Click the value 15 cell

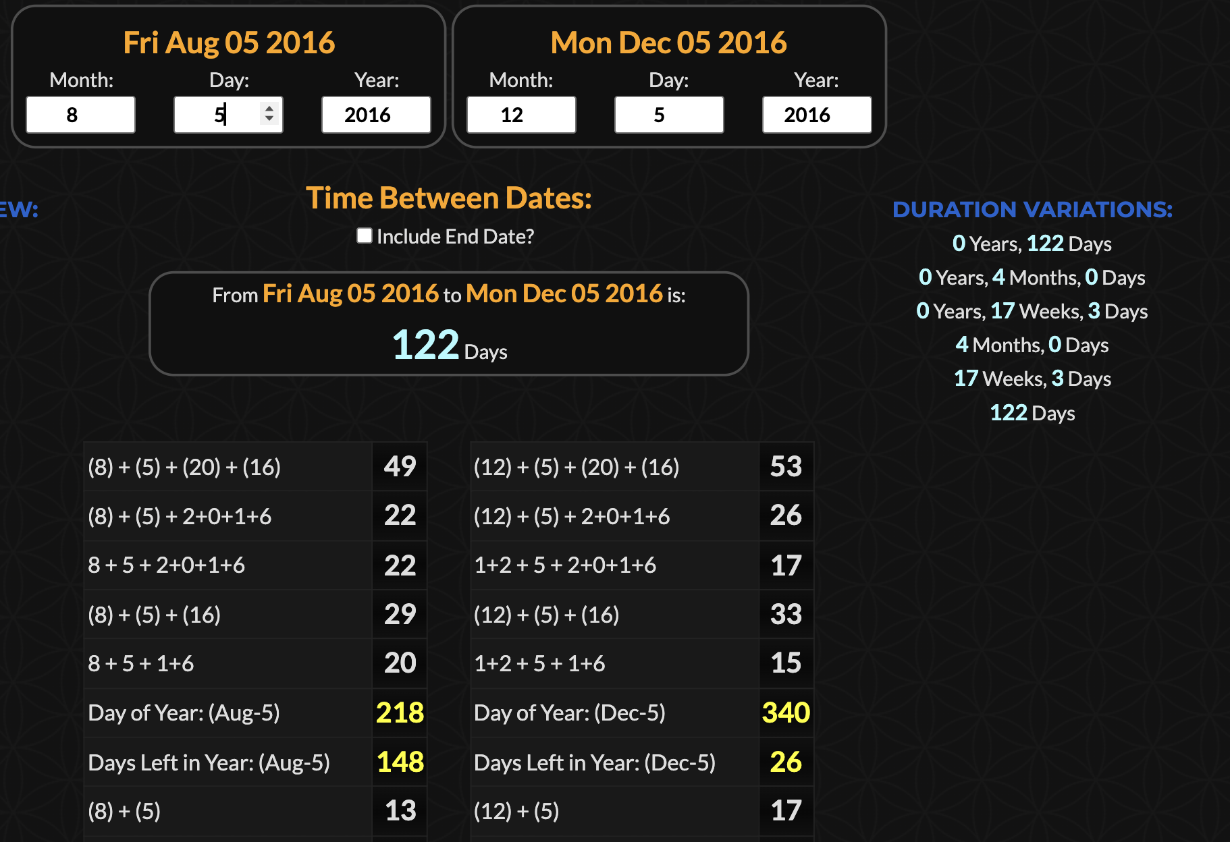tap(786, 664)
